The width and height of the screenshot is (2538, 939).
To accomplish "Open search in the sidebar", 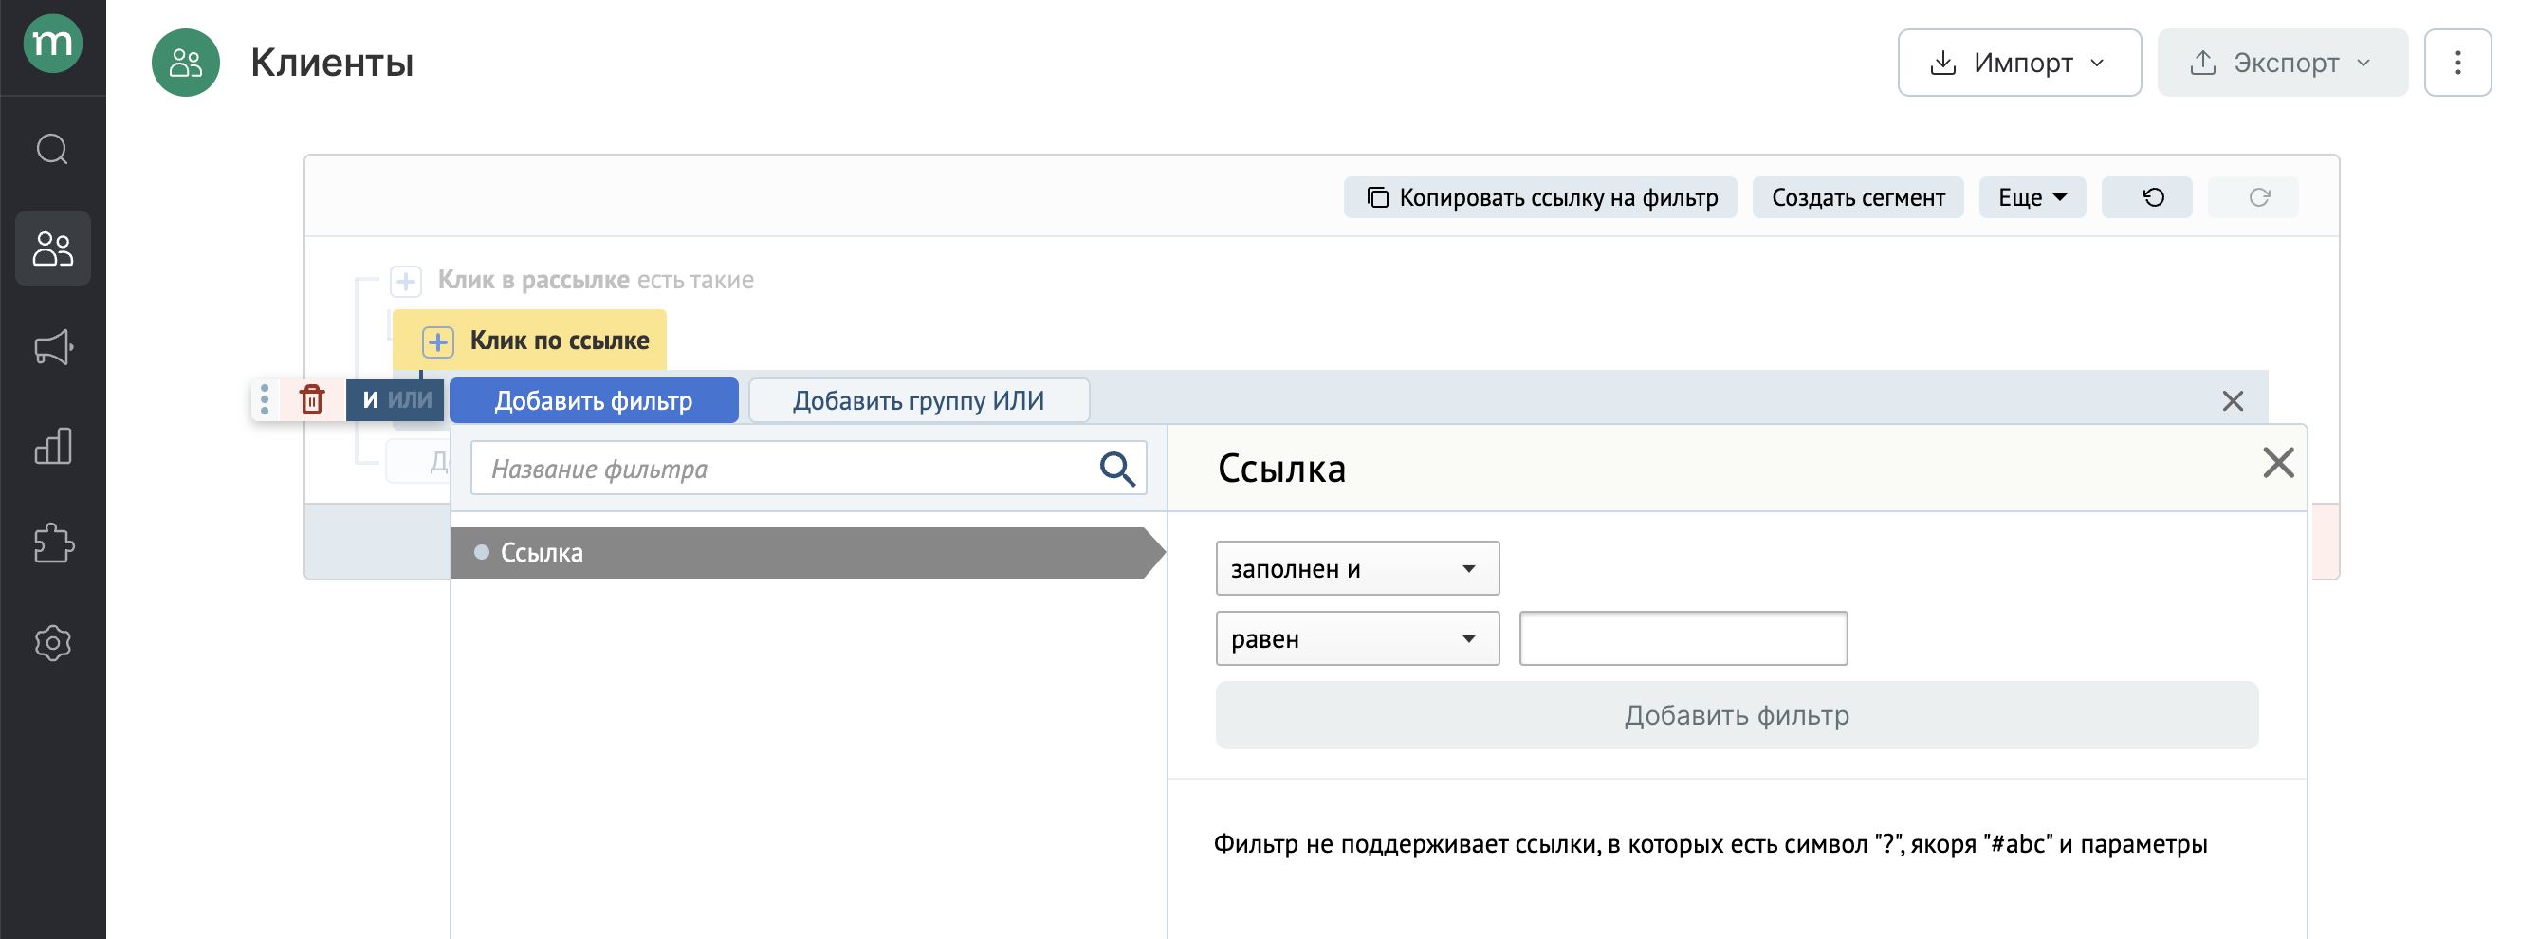I will tap(52, 150).
